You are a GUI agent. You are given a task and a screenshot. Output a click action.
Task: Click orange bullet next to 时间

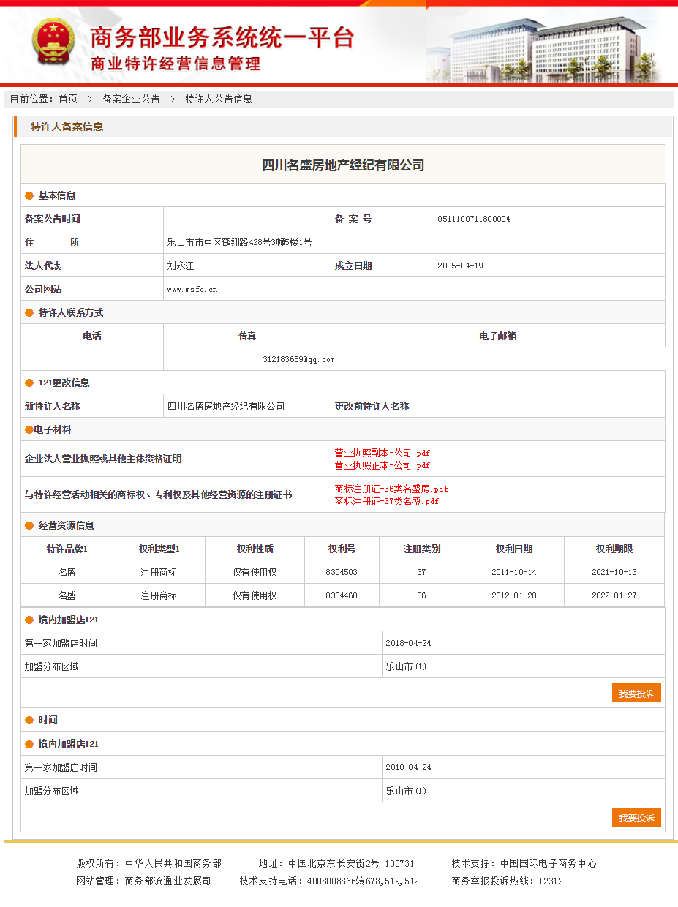[x=29, y=720]
